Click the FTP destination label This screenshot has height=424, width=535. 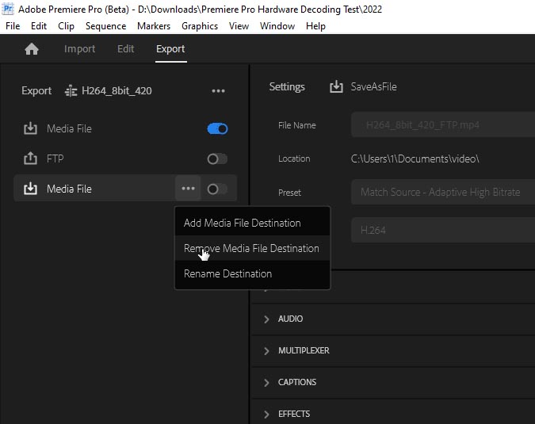(55, 159)
